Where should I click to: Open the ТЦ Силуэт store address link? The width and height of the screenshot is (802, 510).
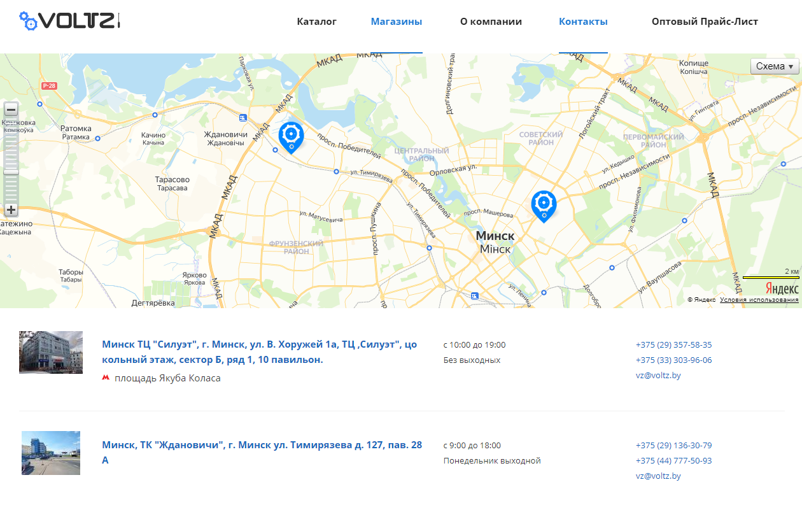click(x=259, y=352)
